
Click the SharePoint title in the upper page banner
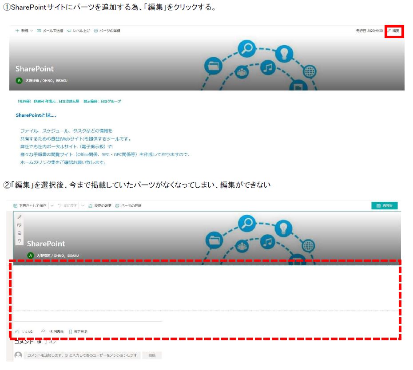pyautogui.click(x=35, y=69)
